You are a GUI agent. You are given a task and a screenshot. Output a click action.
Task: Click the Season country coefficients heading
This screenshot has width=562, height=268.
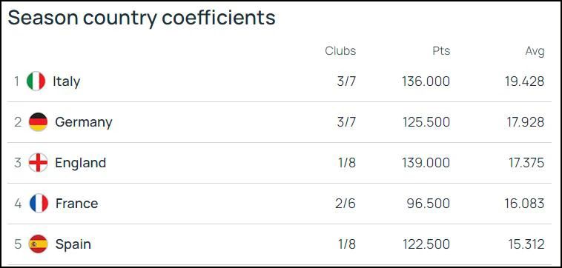pos(142,18)
